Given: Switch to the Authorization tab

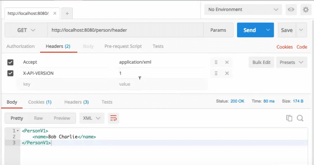Looking at the screenshot, I should tap(21, 46).
